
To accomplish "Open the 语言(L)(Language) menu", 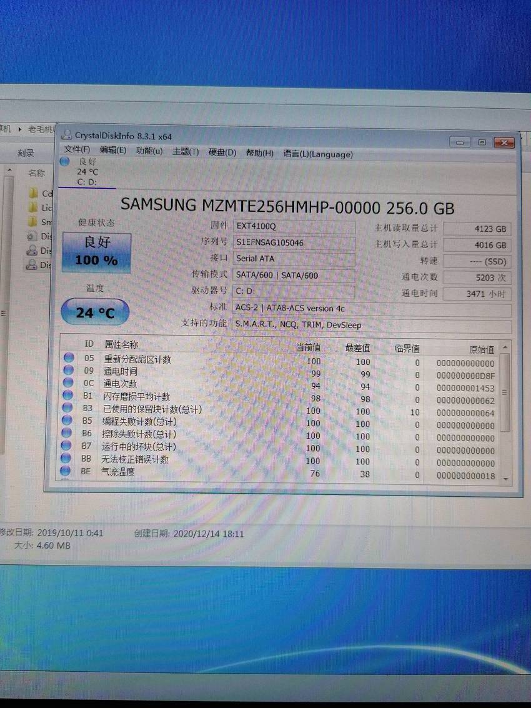I will tap(318, 154).
